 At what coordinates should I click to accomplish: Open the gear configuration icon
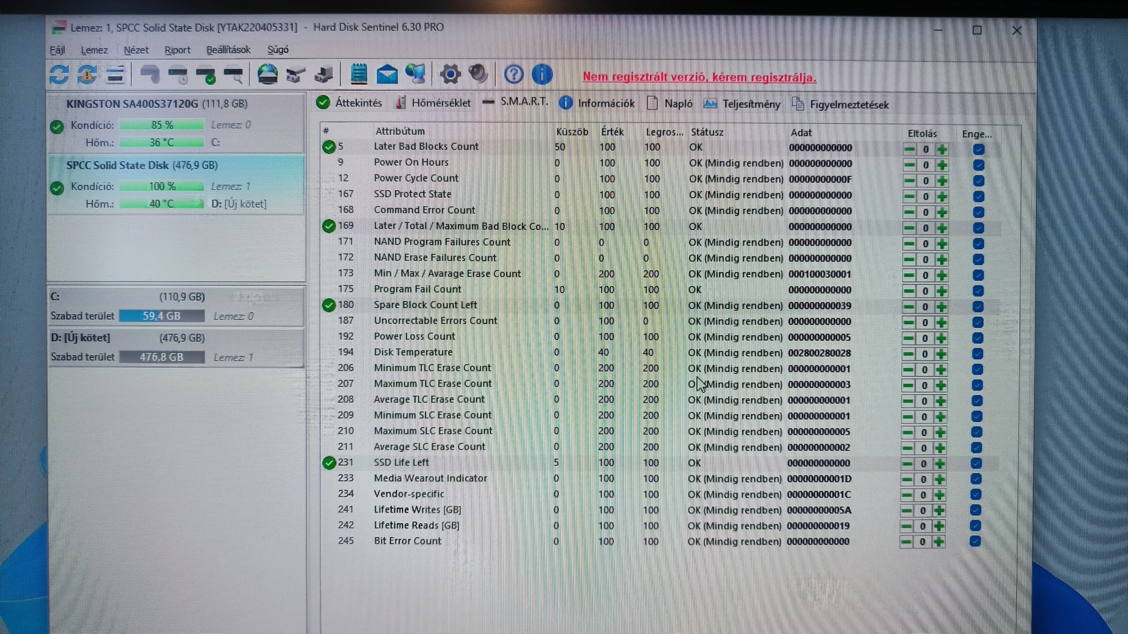click(x=450, y=75)
